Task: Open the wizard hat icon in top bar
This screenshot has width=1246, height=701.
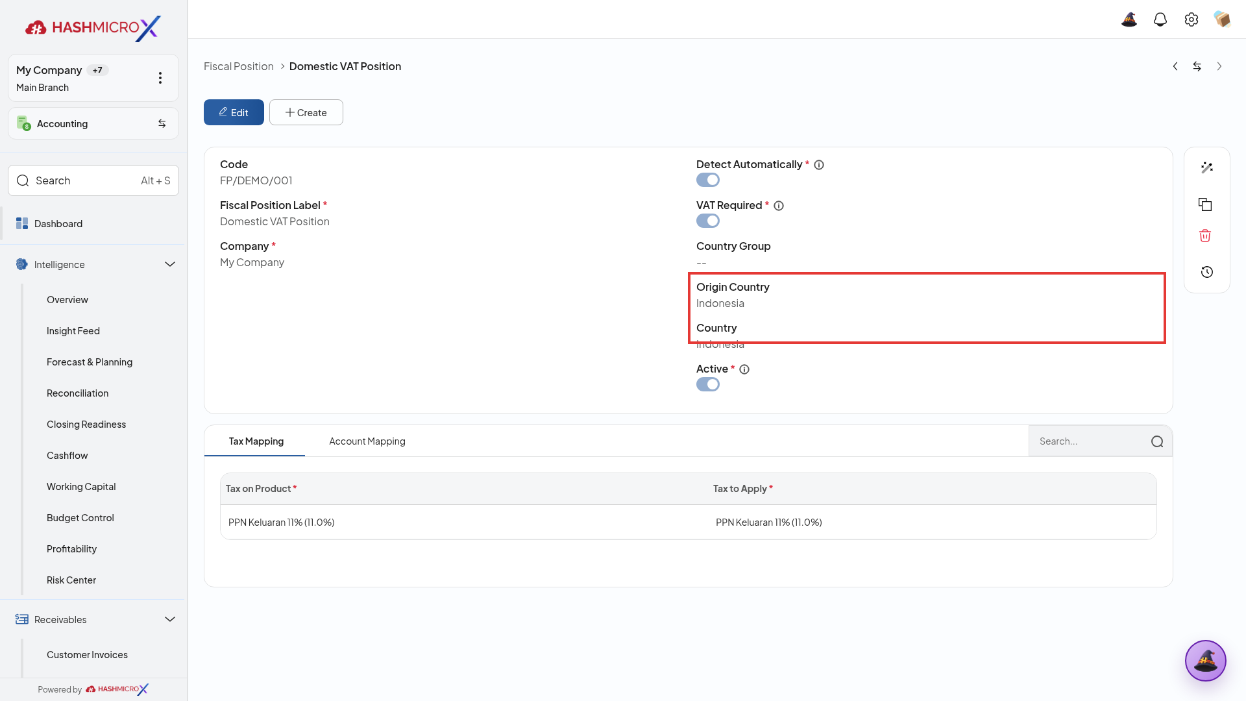Action: [x=1129, y=19]
